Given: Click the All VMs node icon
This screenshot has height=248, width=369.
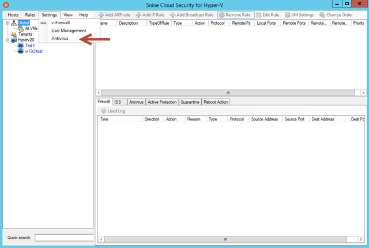Looking at the screenshot, I should (21, 28).
